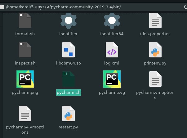Click the libdbm64.so file name
The width and height of the screenshot is (187, 138).
coord(69,63)
